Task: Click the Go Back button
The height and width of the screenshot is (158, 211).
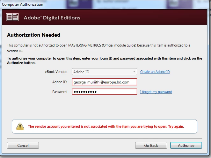Action: (x=151, y=145)
